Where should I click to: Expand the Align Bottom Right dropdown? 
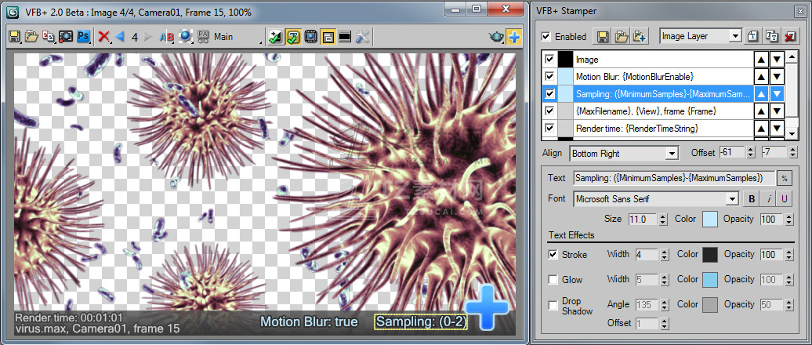671,154
